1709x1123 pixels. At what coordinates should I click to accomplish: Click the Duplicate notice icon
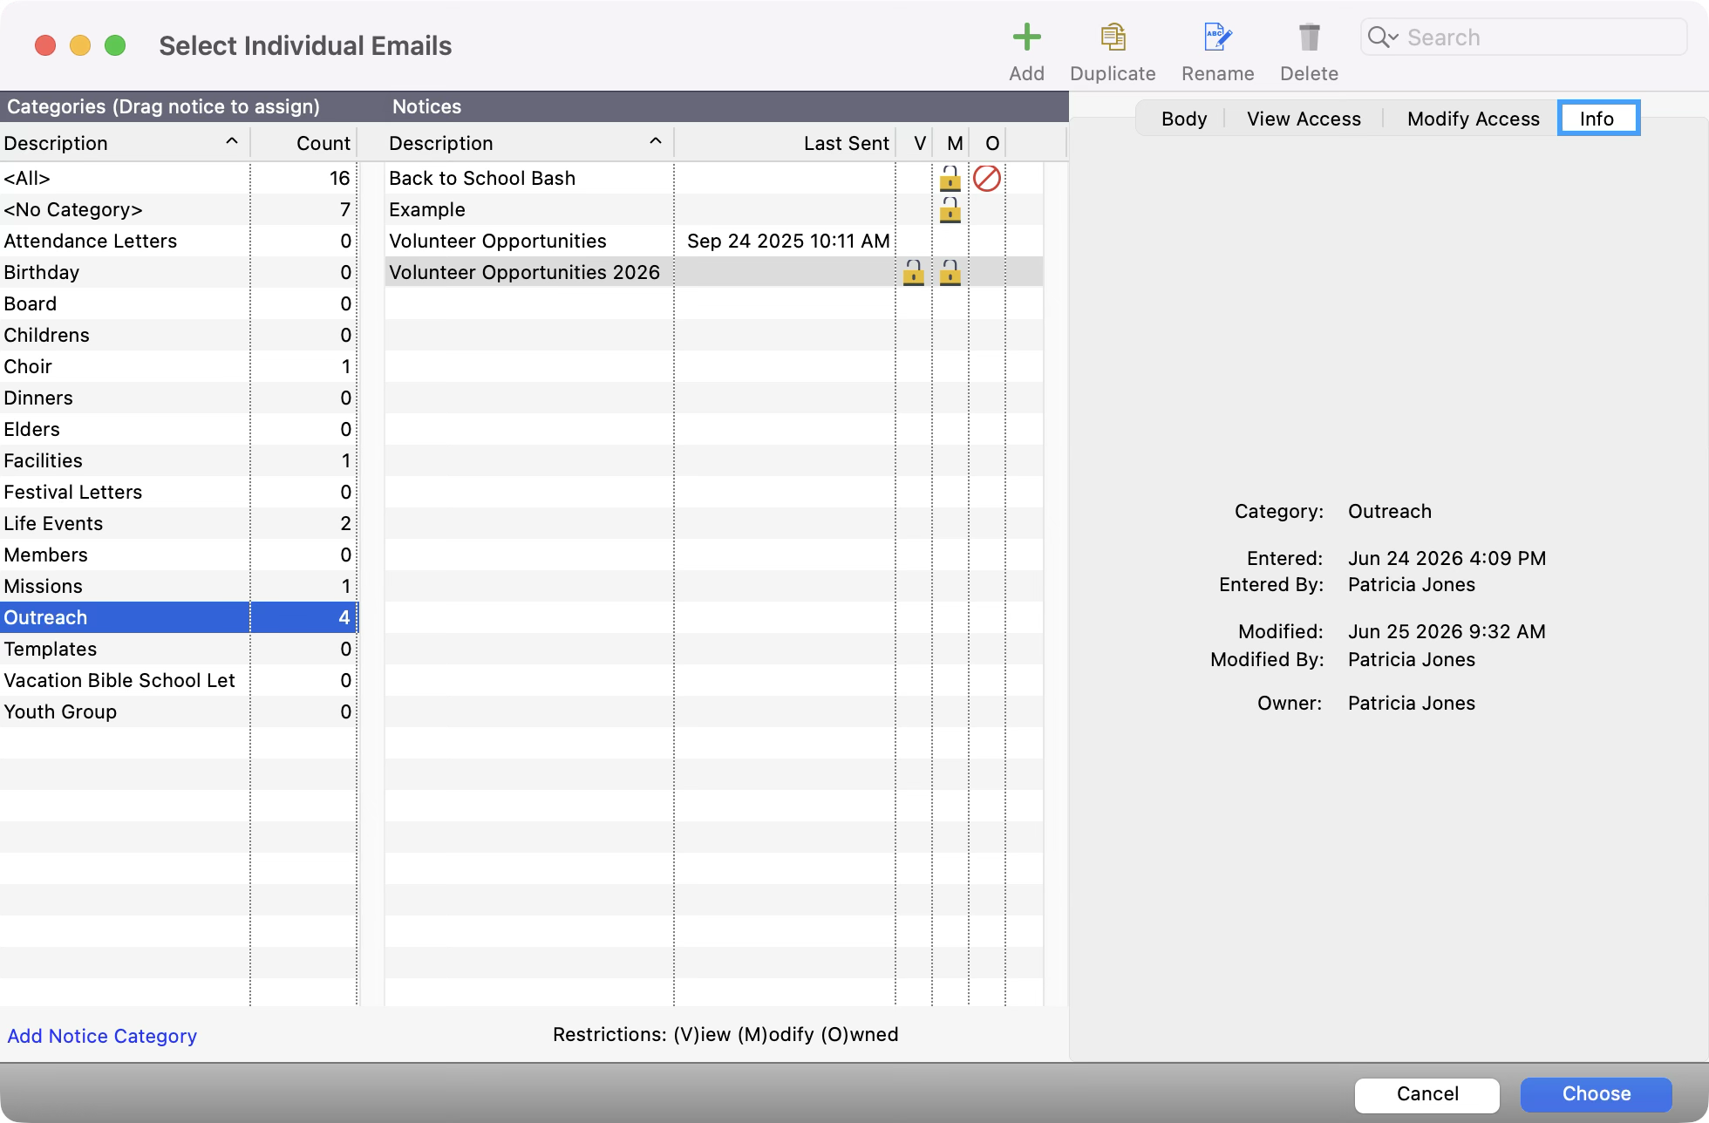pos(1113,37)
